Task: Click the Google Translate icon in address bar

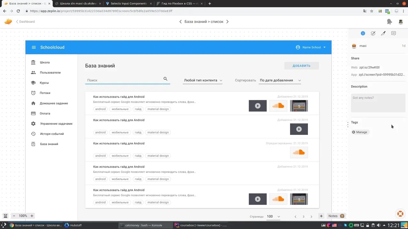Action: click(365, 11)
